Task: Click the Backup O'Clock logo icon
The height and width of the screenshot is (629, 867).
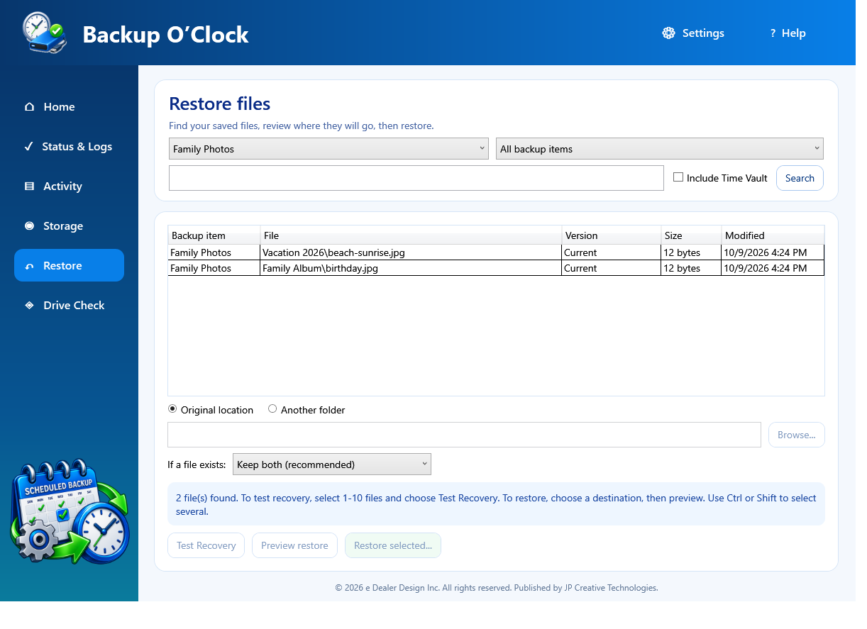Action: pyautogui.click(x=44, y=33)
